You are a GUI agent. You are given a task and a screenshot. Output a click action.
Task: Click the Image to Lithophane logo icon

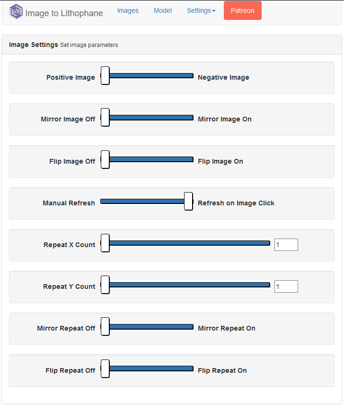(16, 12)
